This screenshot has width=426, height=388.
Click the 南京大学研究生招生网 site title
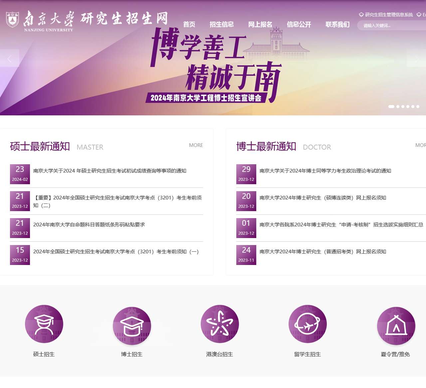124,18
